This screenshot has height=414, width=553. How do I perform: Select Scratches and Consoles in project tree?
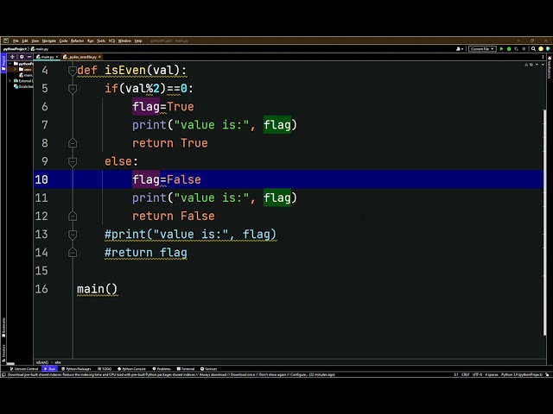23,86
